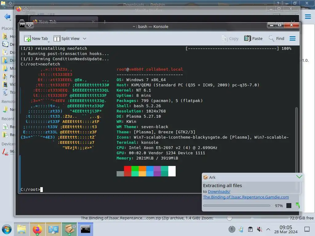This screenshot has height=236, width=315.
Task: Open first Recent entry in Dolphin sidebar
Action: (x=8, y=127)
